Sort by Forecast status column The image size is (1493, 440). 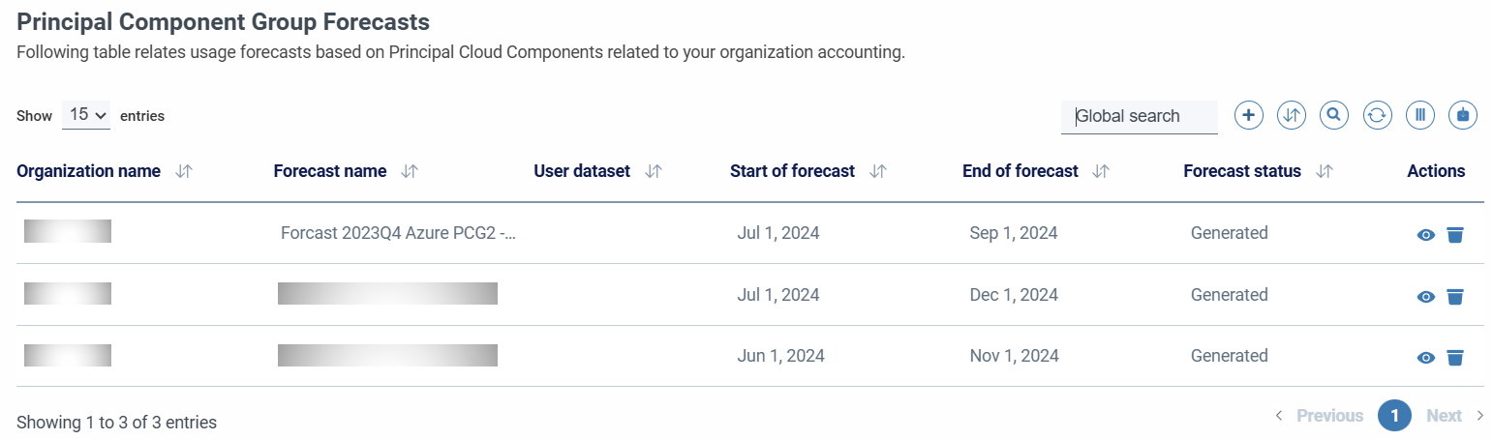(1325, 171)
